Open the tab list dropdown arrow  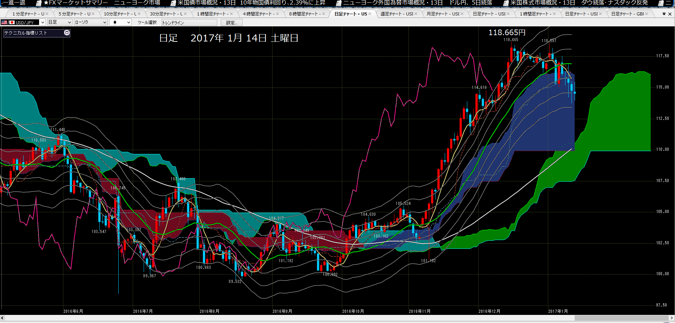[x=664, y=14]
